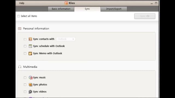175x98 pixels.
Task: Maximize the Kies window
Action: coord(156,3)
